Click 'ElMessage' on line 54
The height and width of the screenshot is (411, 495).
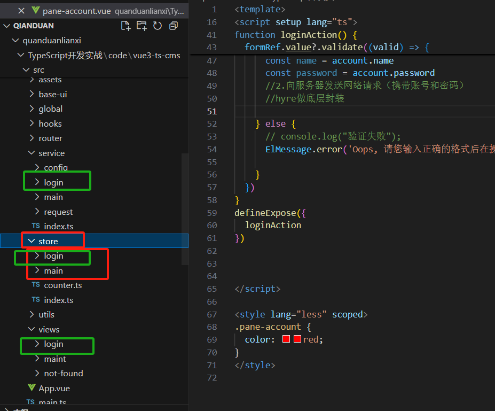[x=288, y=149]
